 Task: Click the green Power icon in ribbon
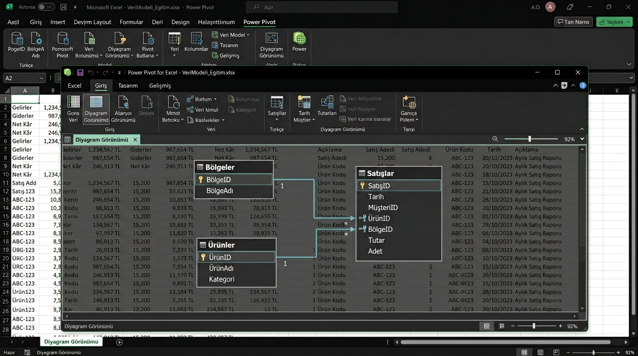[x=299, y=42]
